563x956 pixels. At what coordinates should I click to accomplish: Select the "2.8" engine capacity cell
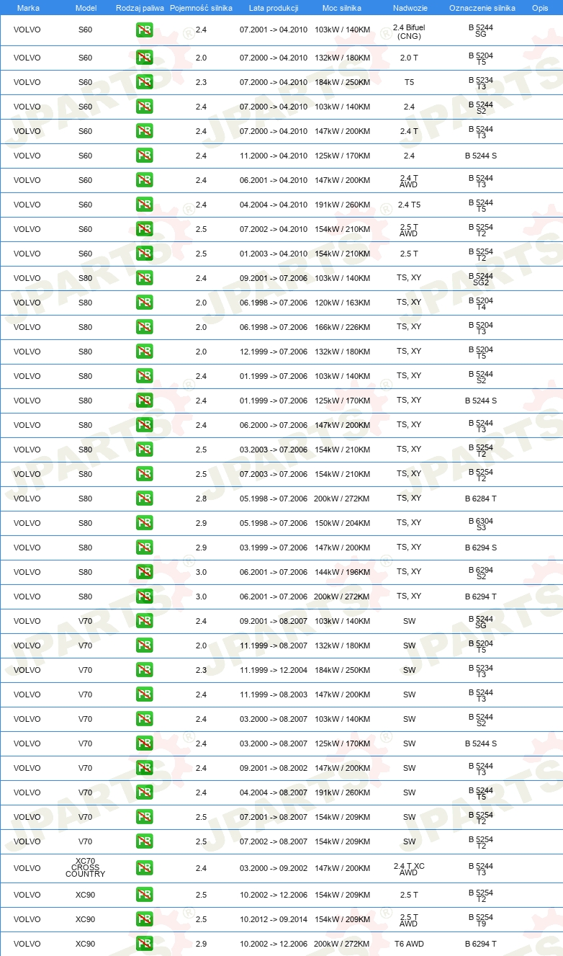pos(201,499)
